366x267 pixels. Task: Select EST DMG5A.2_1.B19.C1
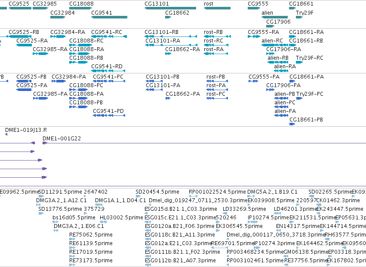point(251,197)
